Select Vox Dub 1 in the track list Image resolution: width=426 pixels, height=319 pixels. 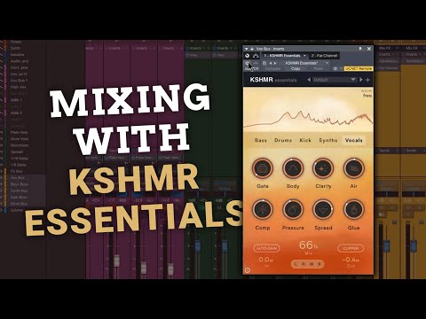[x=20, y=81]
